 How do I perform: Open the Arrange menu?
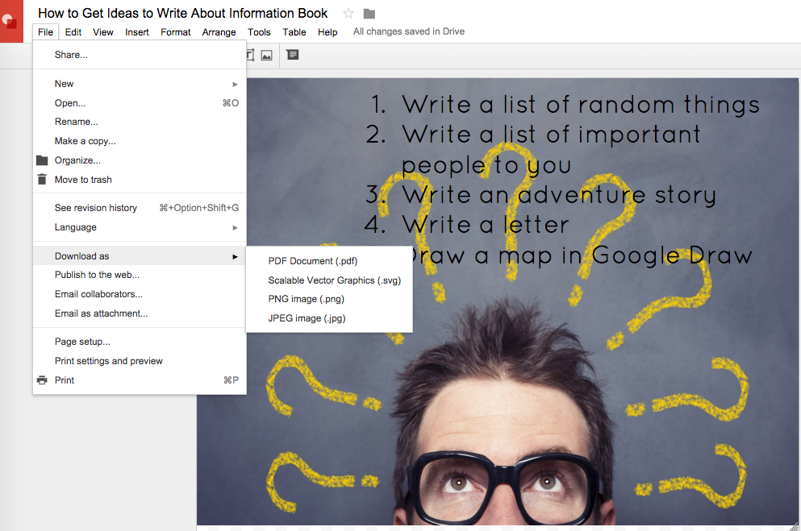point(219,32)
